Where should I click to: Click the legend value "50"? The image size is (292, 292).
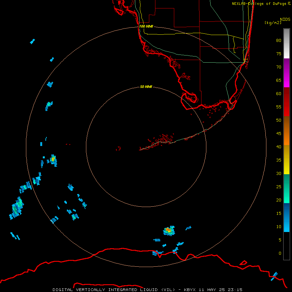pos(279,120)
